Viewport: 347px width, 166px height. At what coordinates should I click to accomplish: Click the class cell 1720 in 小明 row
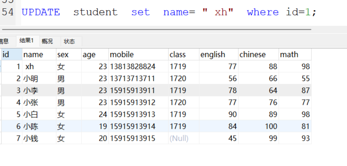(x=184, y=79)
